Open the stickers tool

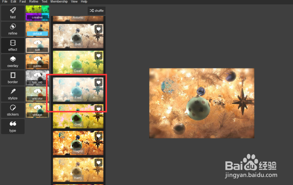[x=13, y=110]
